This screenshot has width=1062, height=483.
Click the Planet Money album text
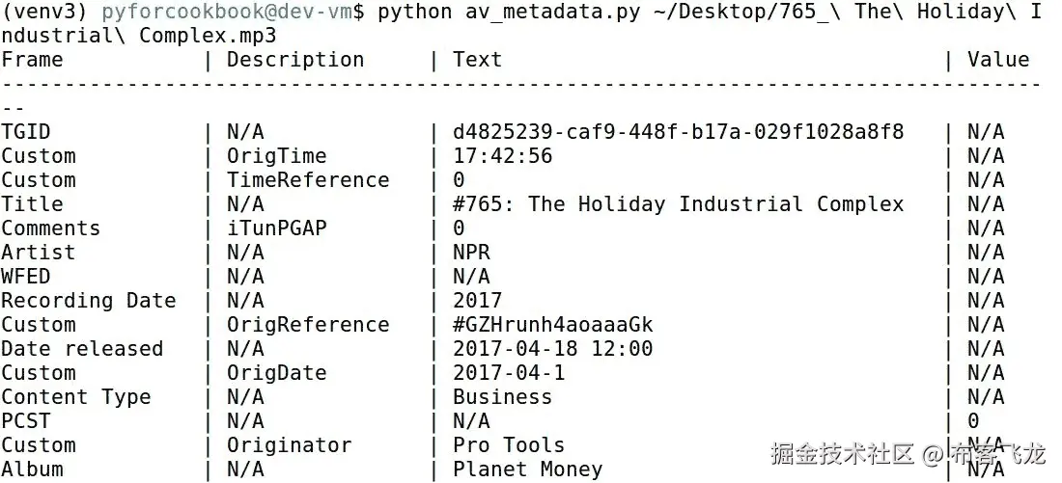coord(528,470)
